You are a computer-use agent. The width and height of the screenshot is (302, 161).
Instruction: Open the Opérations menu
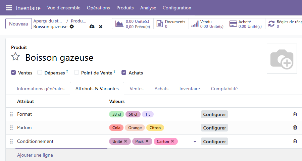[98, 8]
